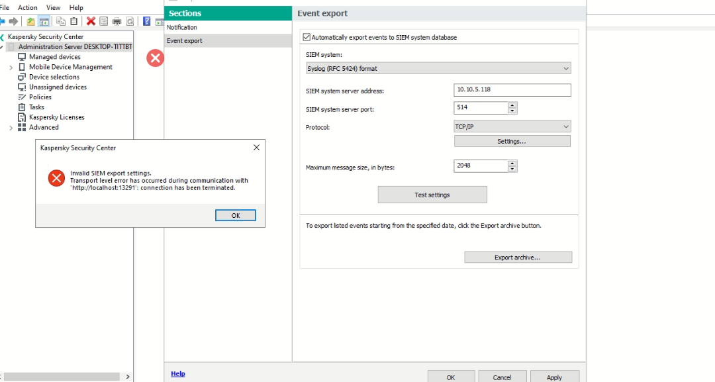Open the File menu
The height and width of the screenshot is (382, 715).
click(4, 8)
